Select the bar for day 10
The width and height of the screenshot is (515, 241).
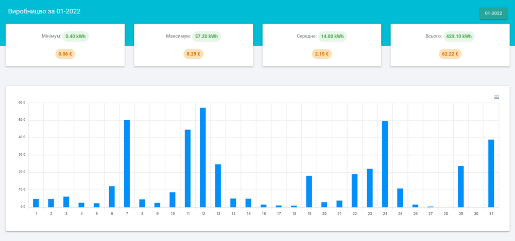point(173,200)
